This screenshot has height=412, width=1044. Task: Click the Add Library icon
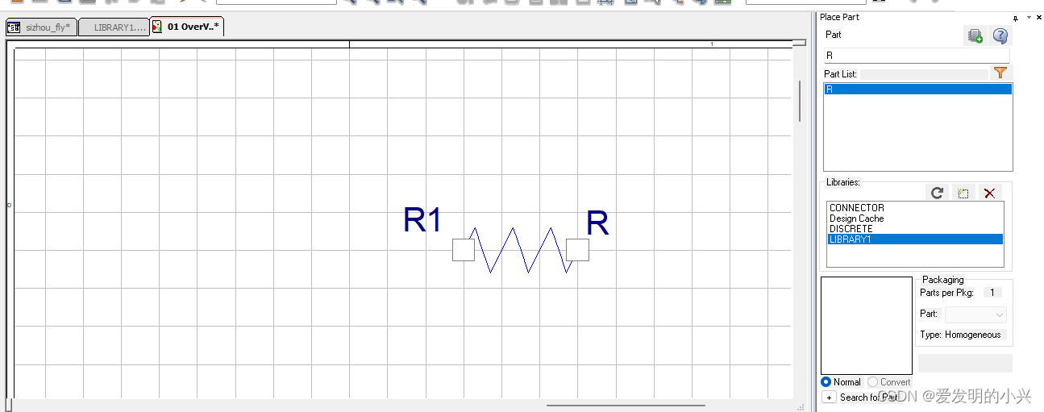[x=963, y=194]
